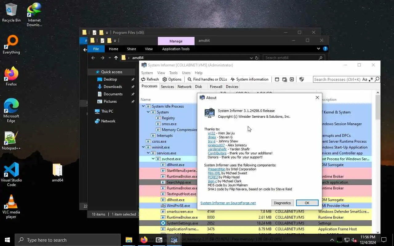Click the Diagnostics button
Viewport: 394px width, 246px height.
(282, 203)
